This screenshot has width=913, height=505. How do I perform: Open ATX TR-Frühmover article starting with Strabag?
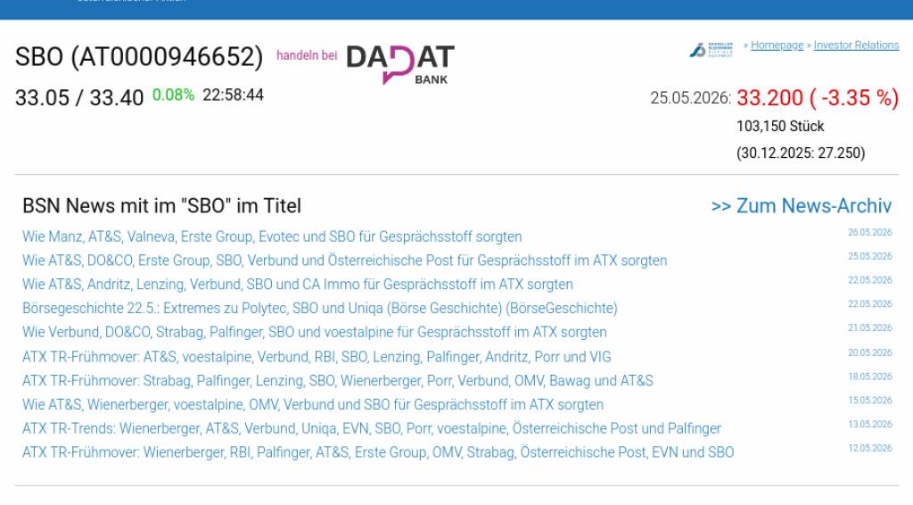338,380
